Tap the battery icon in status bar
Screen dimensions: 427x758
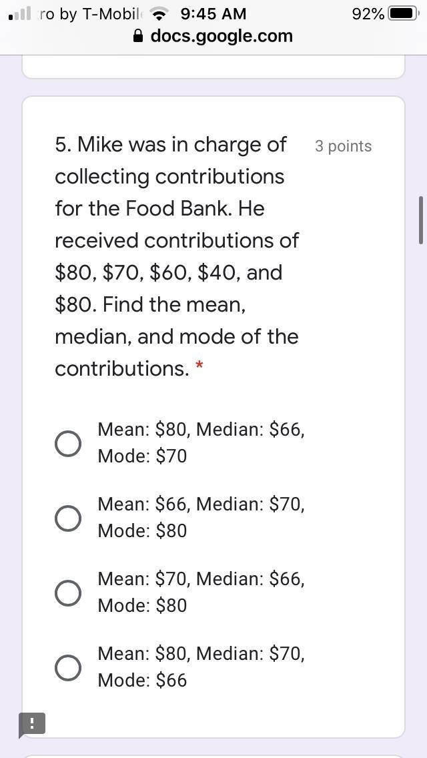click(404, 14)
